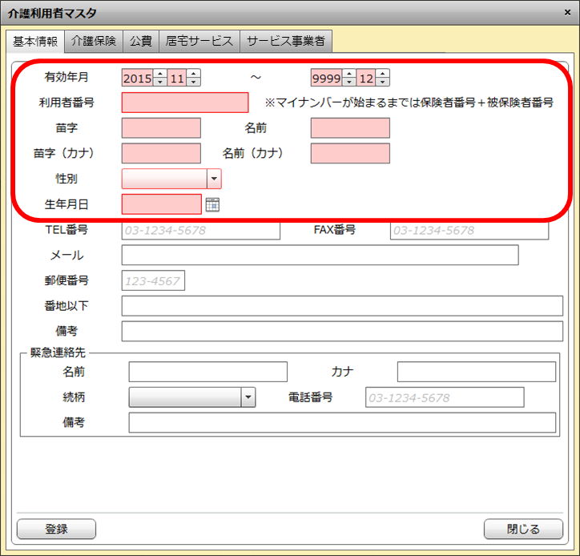Select the TEL番号 input box
Viewport: 580px width, 556px height.
tap(200, 230)
